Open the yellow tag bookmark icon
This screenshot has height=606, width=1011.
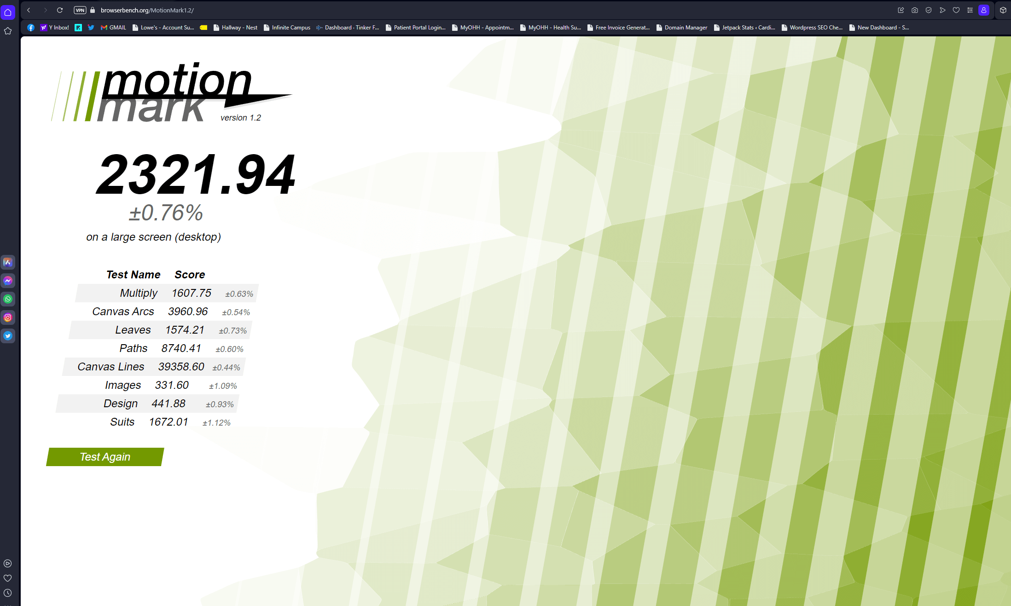point(203,28)
